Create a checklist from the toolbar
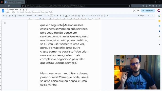 click(90, 16)
